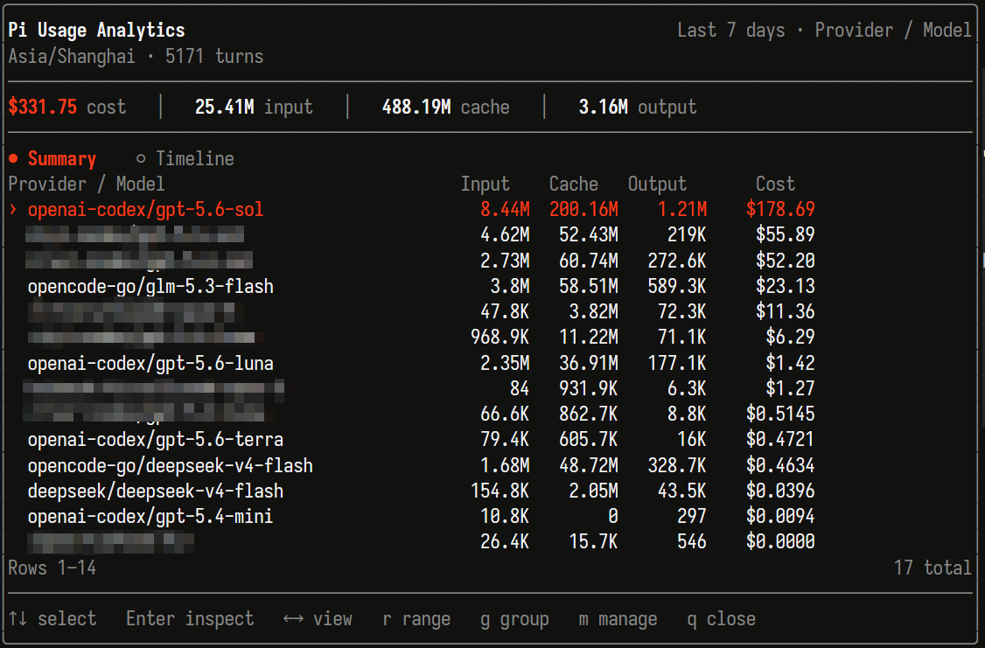Select row openai-codex/gpt-5.6-terra
This screenshot has height=648, width=985.
(x=411, y=440)
